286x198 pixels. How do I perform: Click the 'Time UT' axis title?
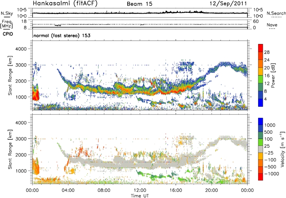click(140, 196)
